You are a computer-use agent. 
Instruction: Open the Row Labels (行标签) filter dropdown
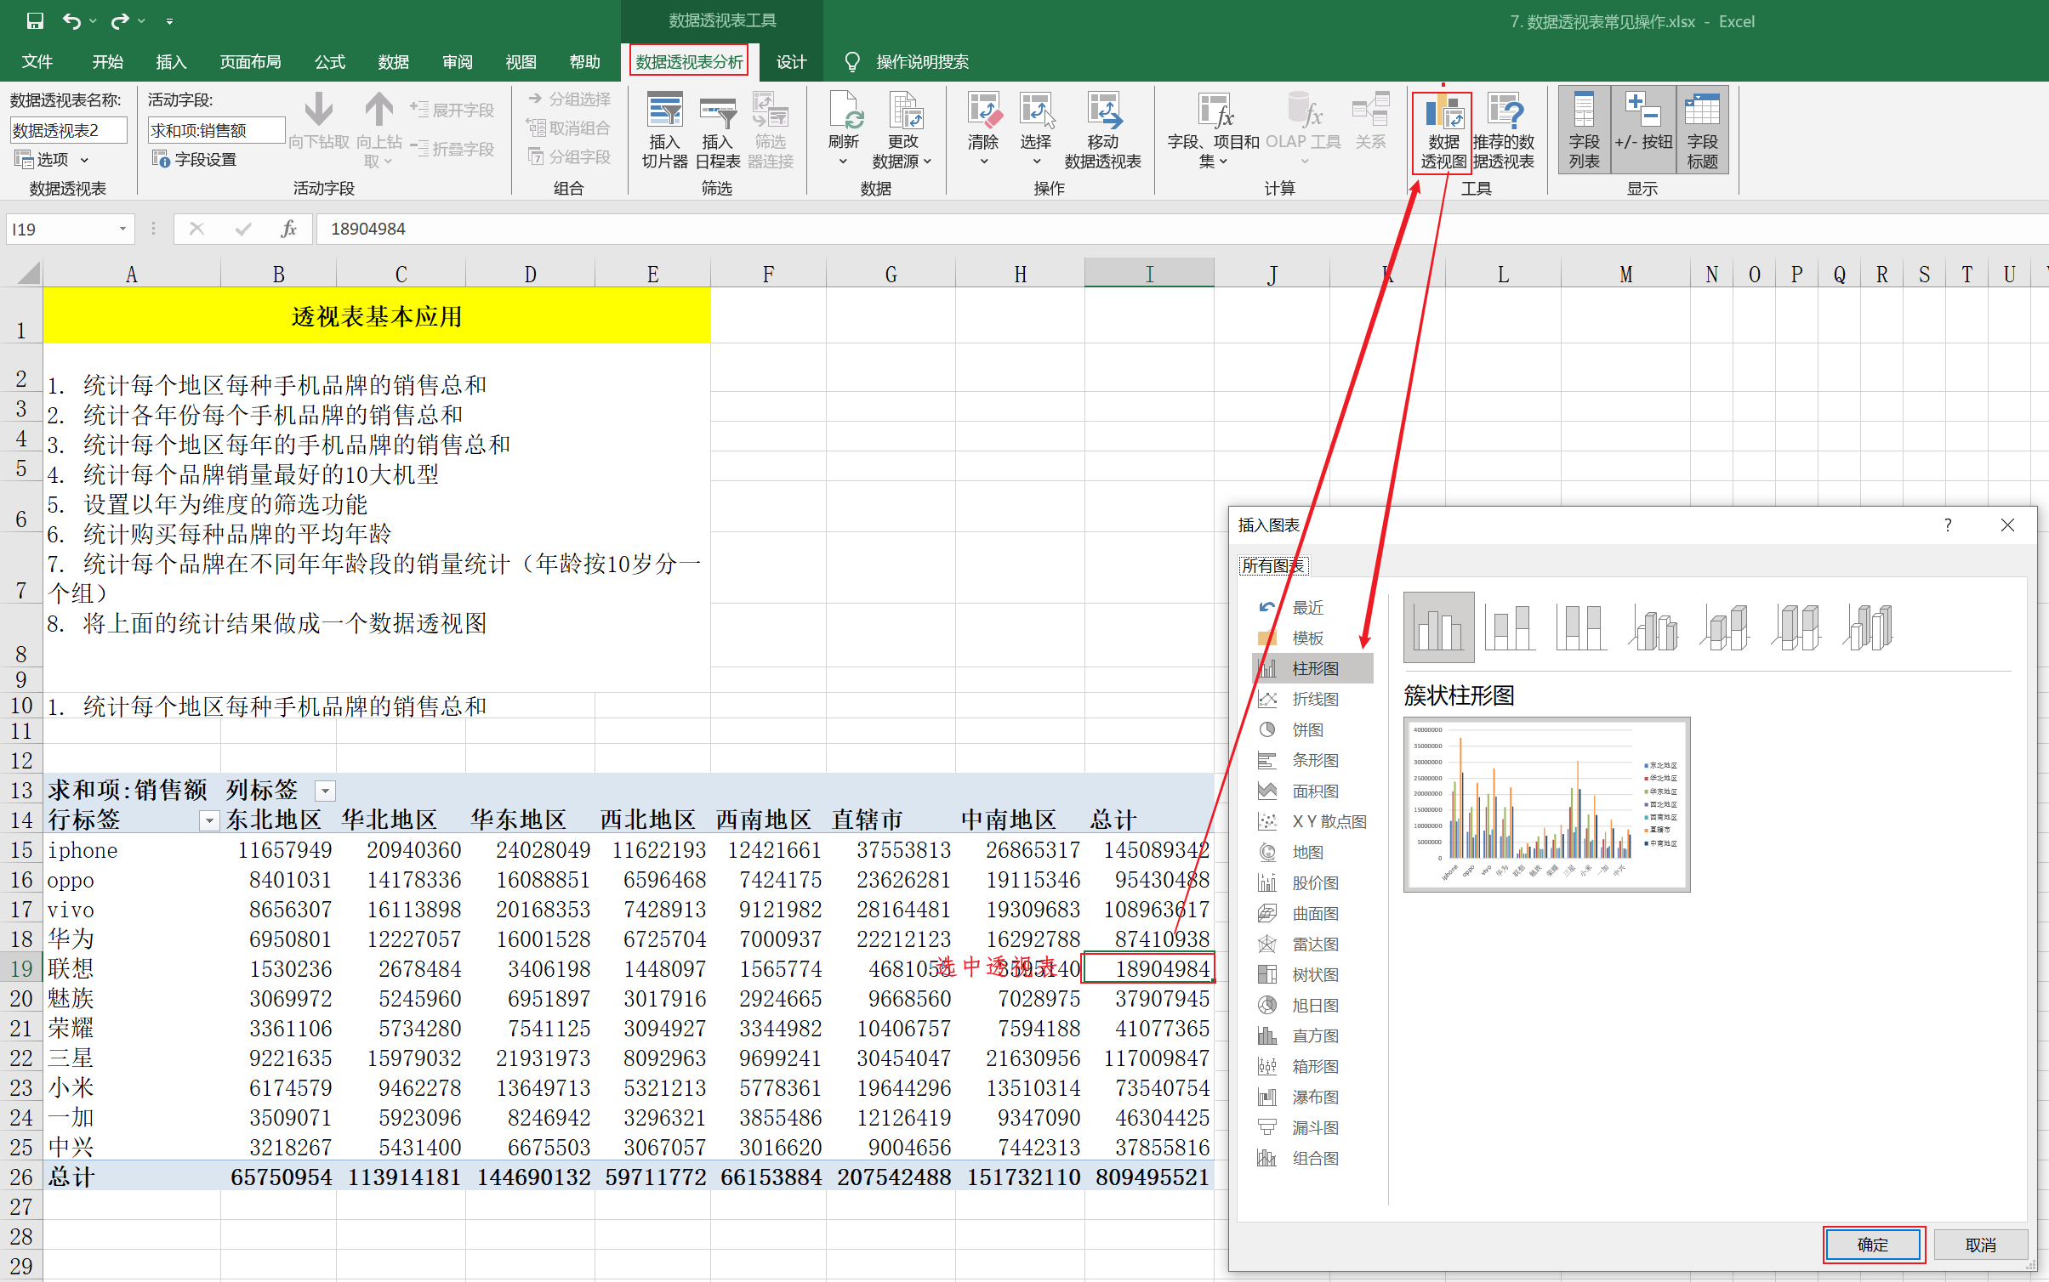(x=209, y=820)
